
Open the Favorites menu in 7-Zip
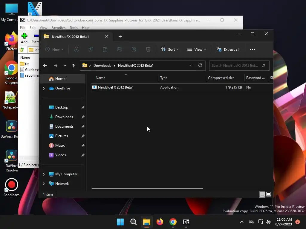(58, 28)
